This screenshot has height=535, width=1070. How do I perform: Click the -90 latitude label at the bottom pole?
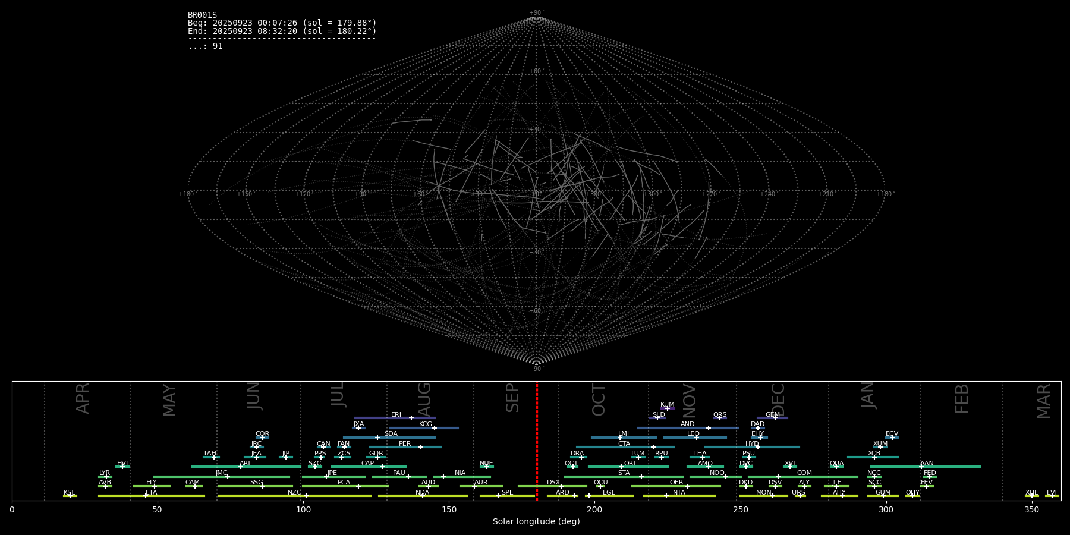(x=536, y=369)
